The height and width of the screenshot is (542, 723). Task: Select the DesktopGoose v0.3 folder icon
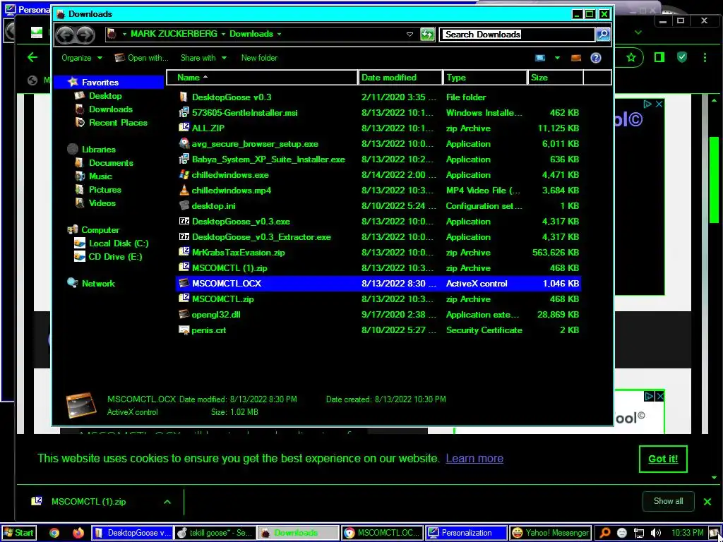click(184, 97)
